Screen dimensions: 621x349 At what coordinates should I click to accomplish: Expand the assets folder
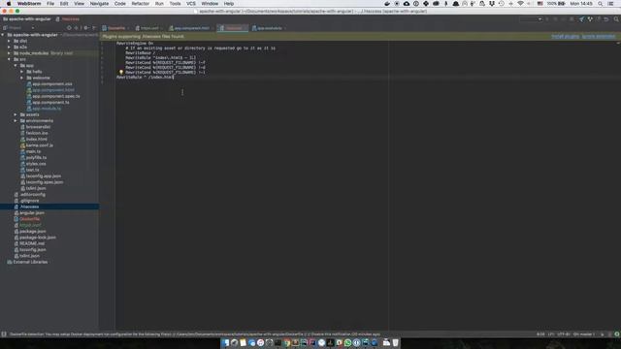point(16,114)
